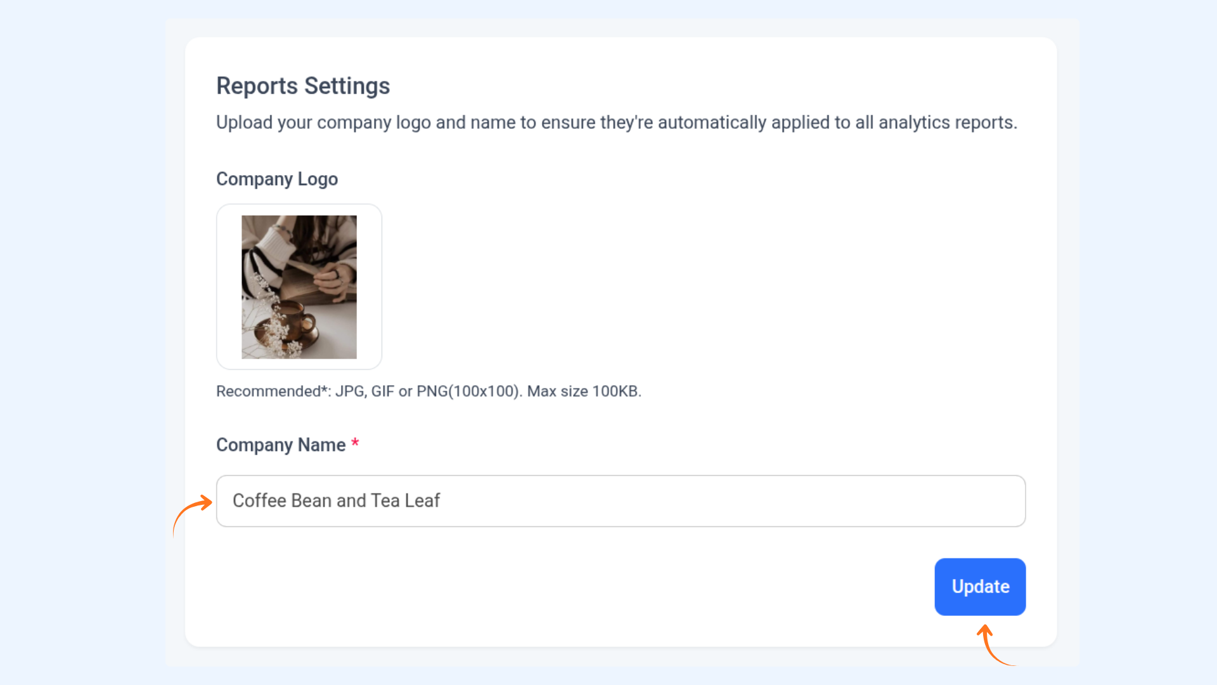The image size is (1217, 685).
Task: Click the upload description sentence about analytics reports
Action: pos(616,122)
